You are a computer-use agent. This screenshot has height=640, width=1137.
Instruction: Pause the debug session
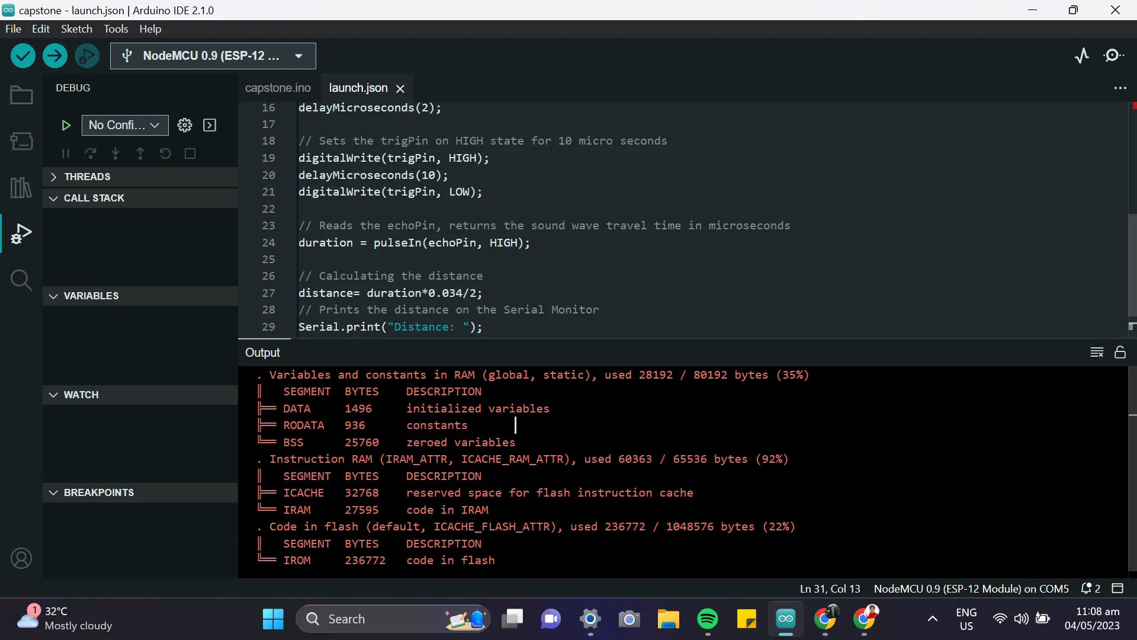pyautogui.click(x=66, y=153)
